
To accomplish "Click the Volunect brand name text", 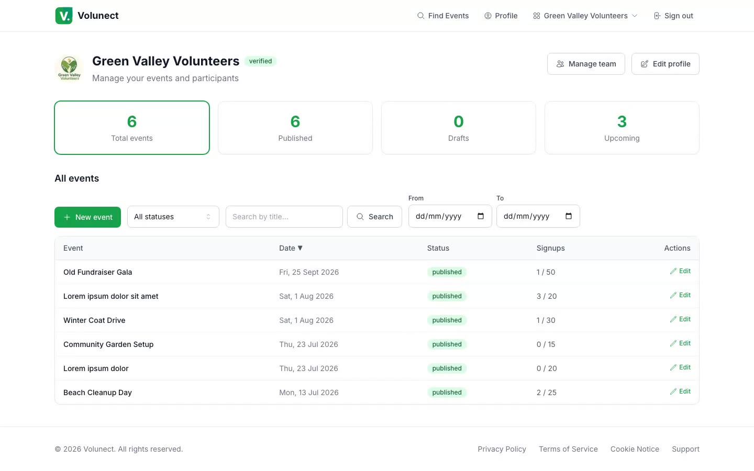I will 98,16.
